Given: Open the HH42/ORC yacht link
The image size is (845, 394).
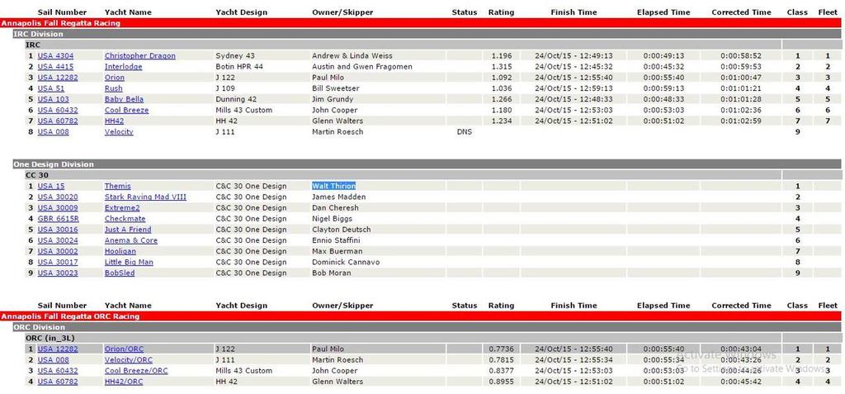Looking at the screenshot, I should click(124, 382).
